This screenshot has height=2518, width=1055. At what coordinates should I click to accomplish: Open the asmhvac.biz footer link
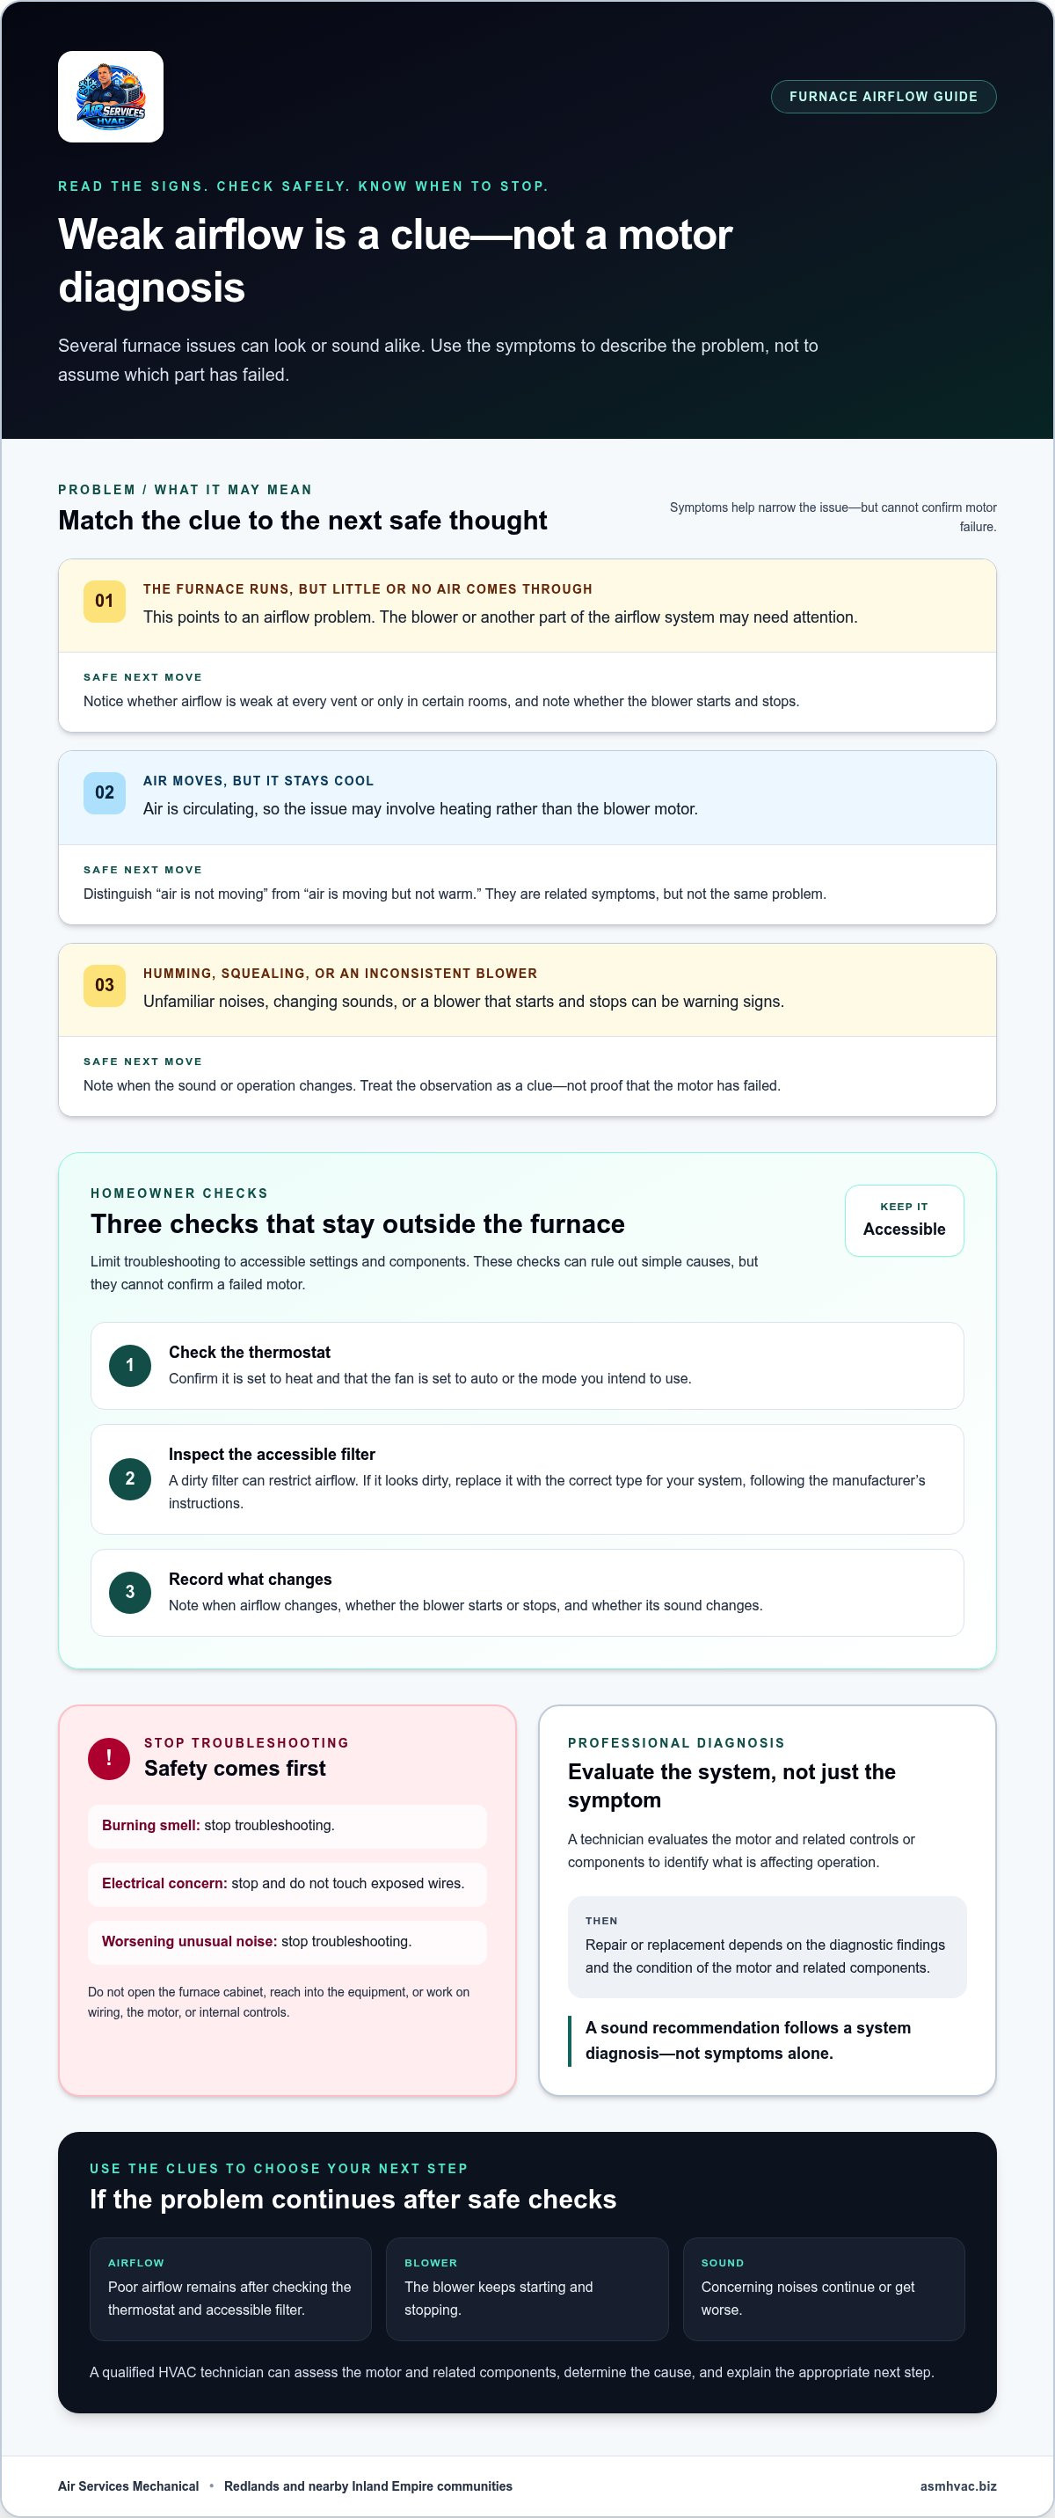pos(957,2485)
